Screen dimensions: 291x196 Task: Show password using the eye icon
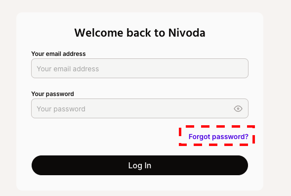pos(238,108)
